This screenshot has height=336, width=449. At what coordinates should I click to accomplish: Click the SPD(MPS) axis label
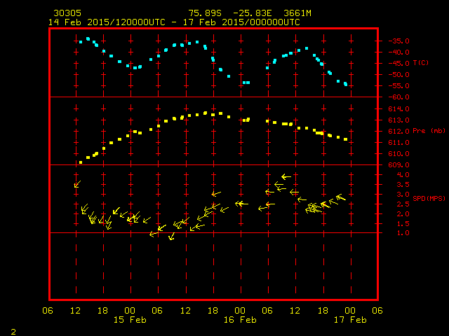coord(429,198)
